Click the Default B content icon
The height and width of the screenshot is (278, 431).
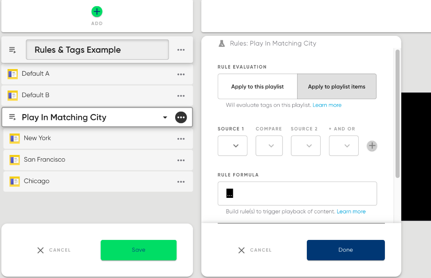click(x=12, y=95)
